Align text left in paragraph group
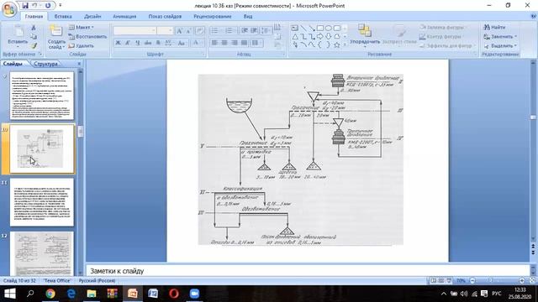538x302 pixels. point(214,43)
